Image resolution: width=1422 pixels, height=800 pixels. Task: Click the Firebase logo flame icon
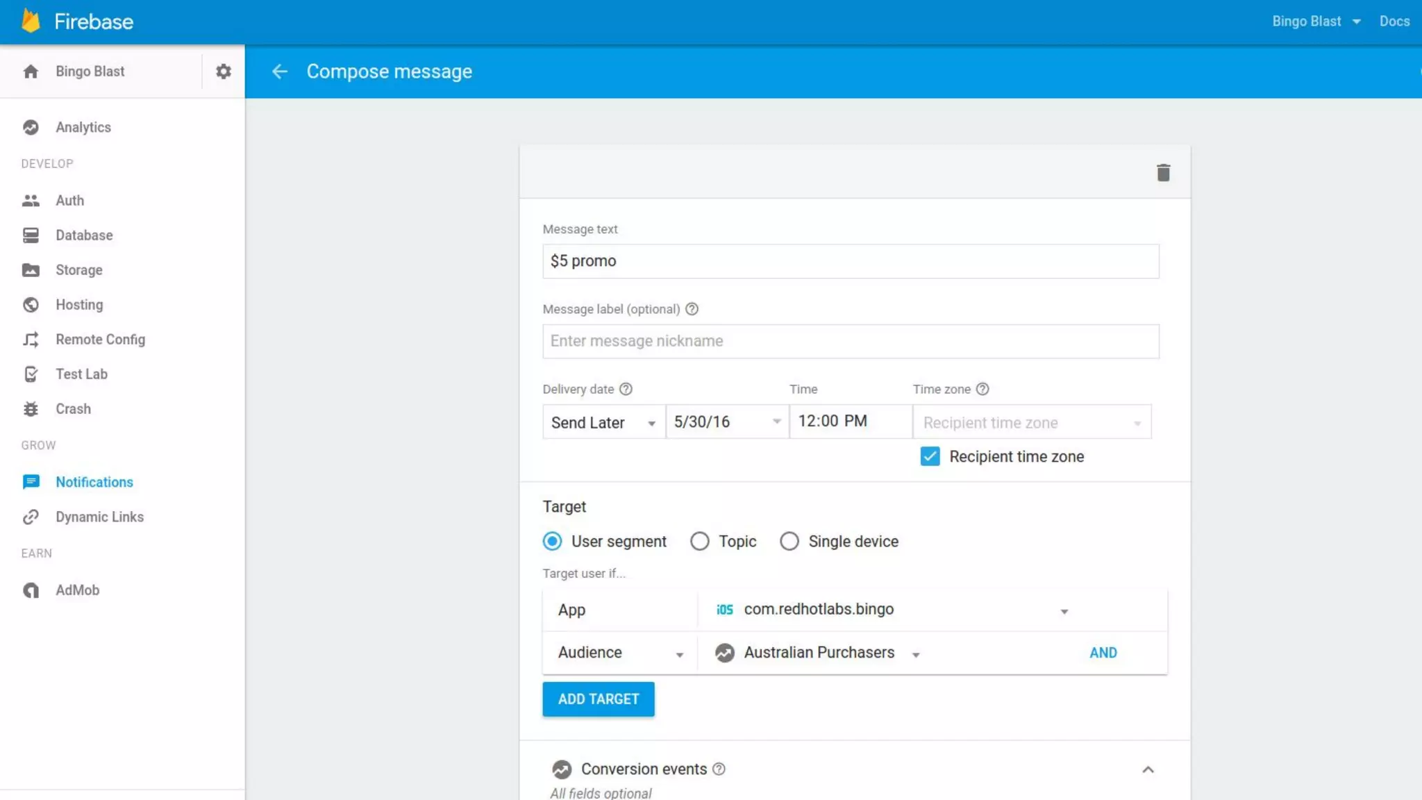coord(31,21)
